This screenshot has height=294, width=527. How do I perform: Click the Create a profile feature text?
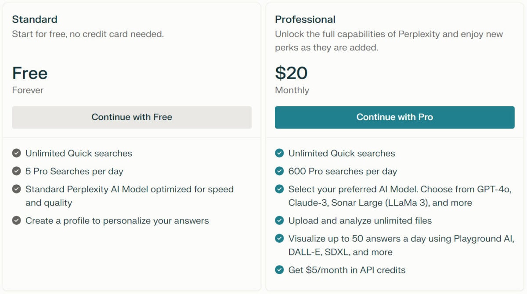click(117, 221)
